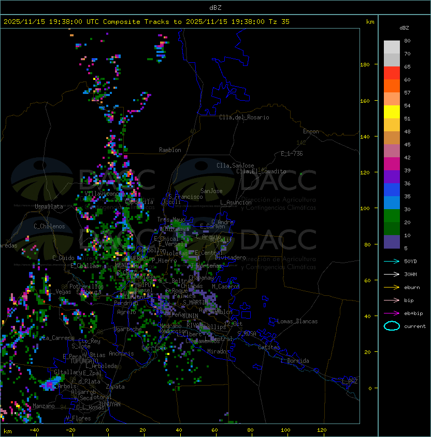Click the white 30HM arrow legend icon
The height and width of the screenshot is (437, 431).
pos(392,275)
